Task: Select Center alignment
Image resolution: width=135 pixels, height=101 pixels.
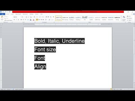Action: (39, 20)
